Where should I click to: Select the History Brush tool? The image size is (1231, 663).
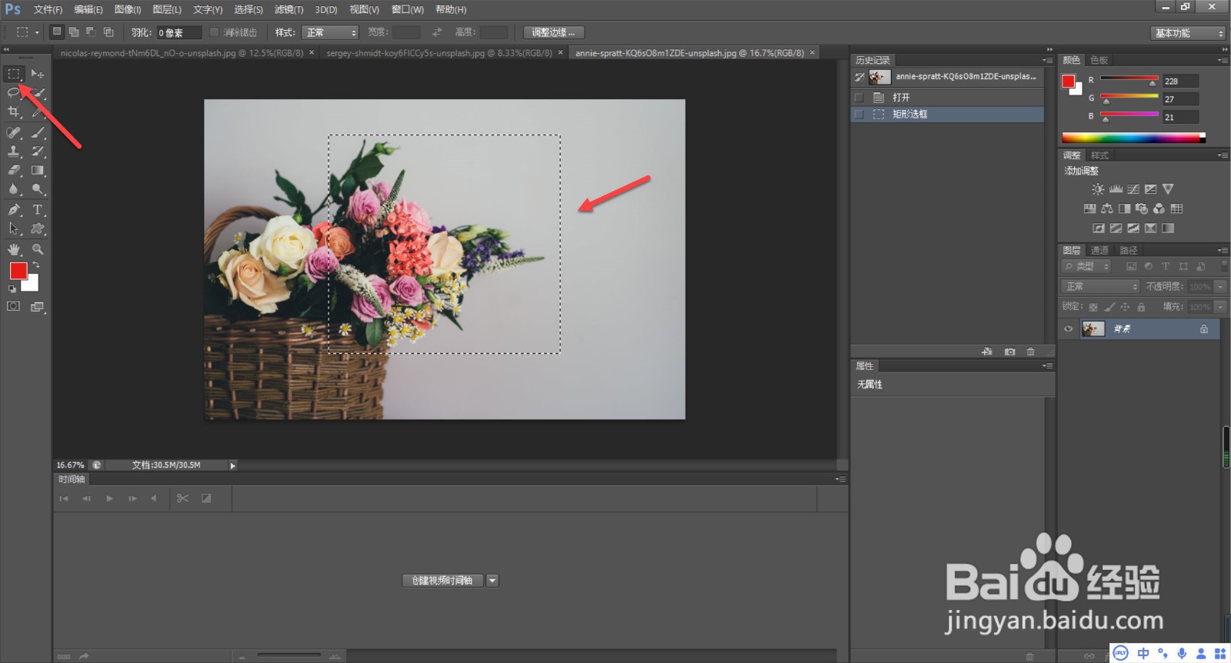pos(37,152)
